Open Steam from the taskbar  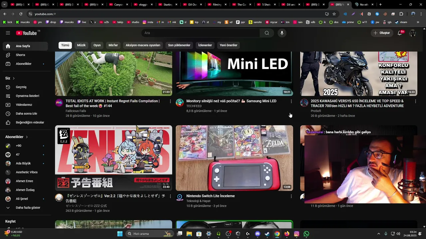267,234
